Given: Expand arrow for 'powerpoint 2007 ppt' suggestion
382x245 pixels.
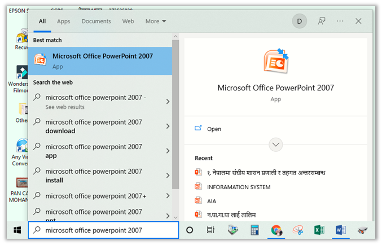Looking at the screenshot, I should tap(168, 216).
